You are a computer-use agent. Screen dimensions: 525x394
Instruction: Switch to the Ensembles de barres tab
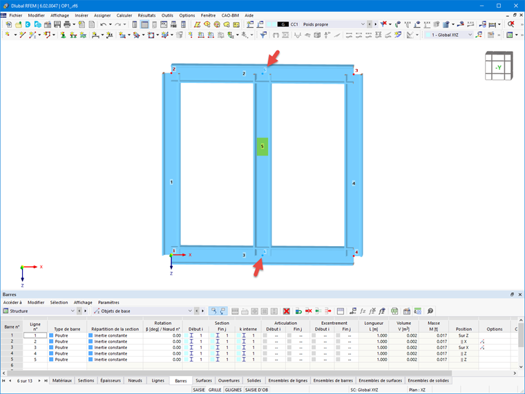[333, 381]
